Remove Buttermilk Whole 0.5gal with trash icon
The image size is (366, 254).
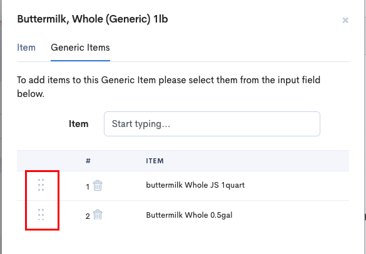click(x=98, y=215)
